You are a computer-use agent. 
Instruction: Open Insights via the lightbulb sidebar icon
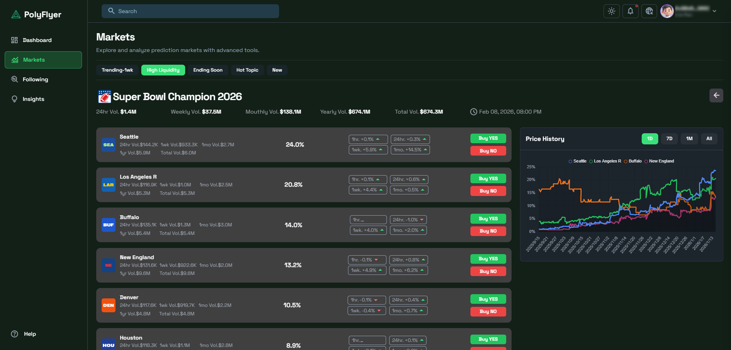[14, 99]
